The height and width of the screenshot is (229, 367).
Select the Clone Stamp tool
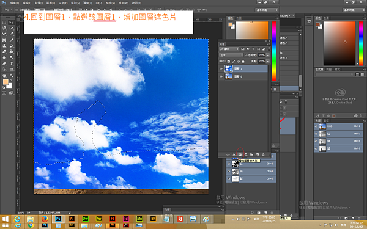tap(4, 46)
